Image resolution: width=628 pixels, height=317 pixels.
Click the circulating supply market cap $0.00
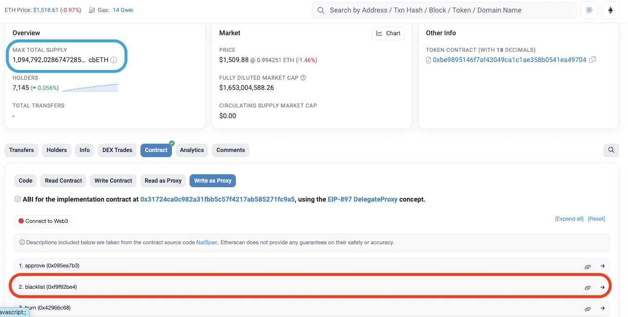[228, 116]
